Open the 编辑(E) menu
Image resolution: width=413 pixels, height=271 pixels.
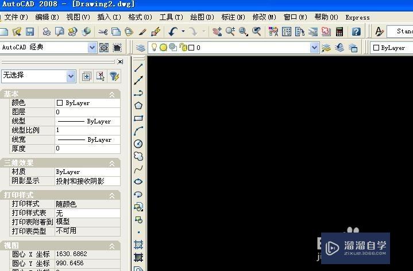(x=47, y=17)
